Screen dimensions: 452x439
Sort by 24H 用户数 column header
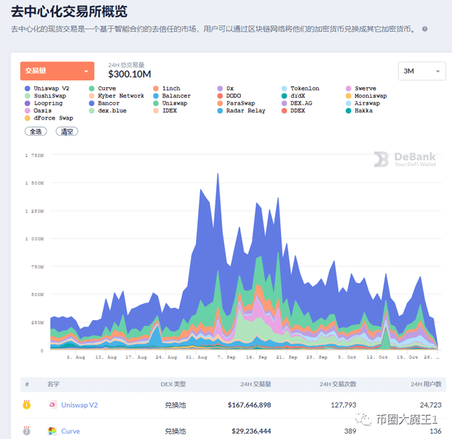click(426, 384)
